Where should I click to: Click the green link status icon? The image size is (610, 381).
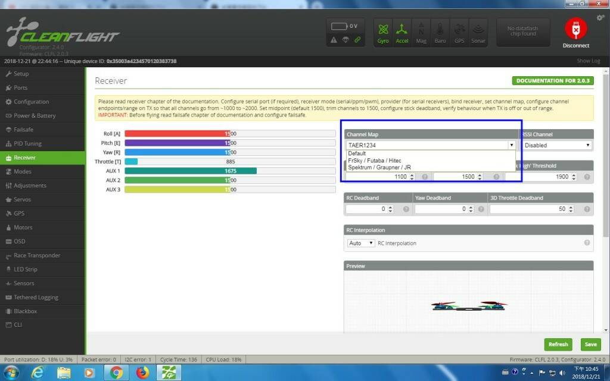coord(357,40)
